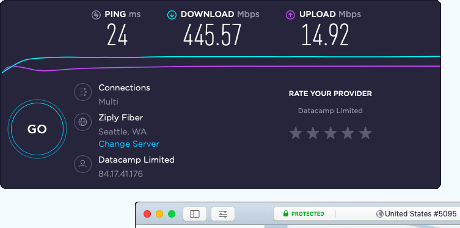Toggle the Multi connections setting
Viewport: 460px width, 228px height.
(x=108, y=102)
